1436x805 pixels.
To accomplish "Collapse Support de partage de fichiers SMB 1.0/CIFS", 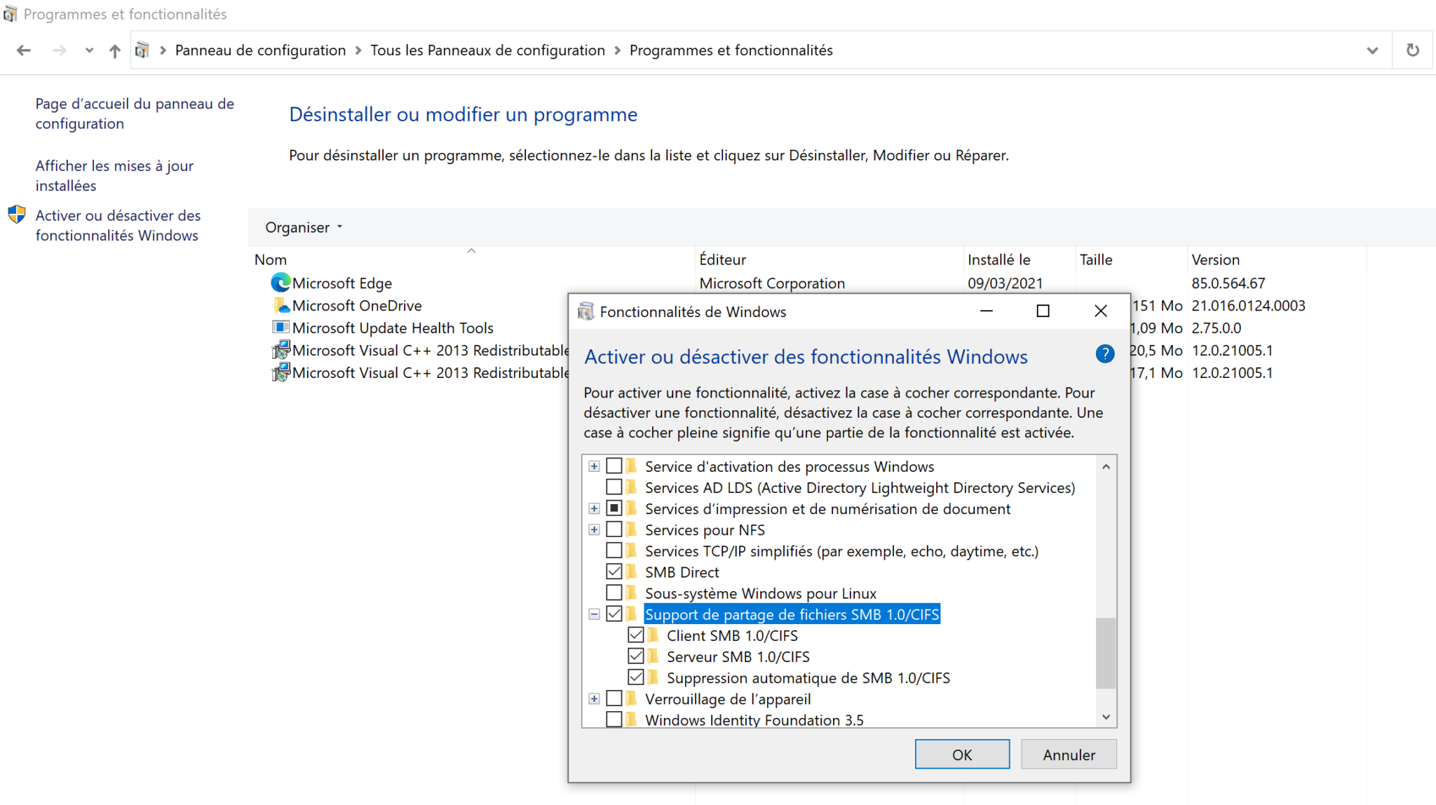I will tap(594, 614).
